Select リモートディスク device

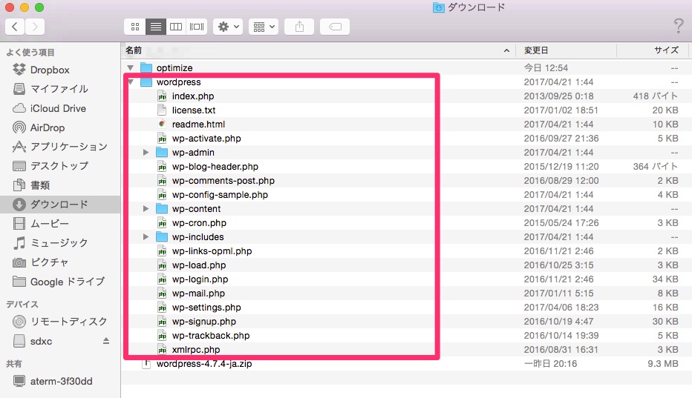pos(60,322)
